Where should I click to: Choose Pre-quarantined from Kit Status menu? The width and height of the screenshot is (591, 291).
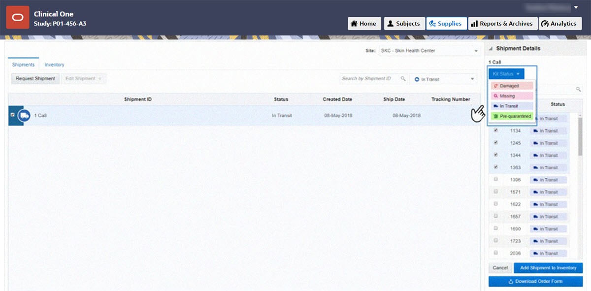[x=512, y=117]
